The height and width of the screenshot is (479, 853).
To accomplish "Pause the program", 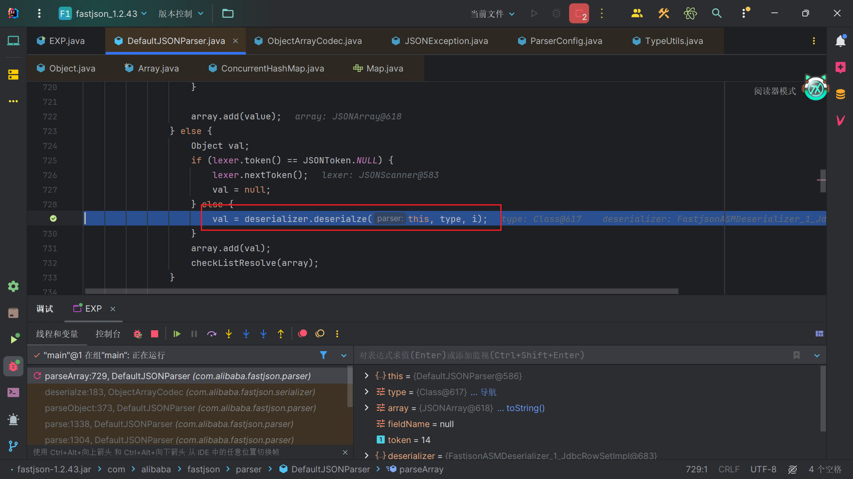I will click(194, 334).
